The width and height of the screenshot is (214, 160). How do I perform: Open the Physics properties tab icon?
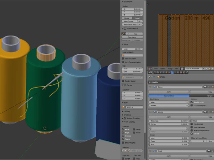pos(187,72)
